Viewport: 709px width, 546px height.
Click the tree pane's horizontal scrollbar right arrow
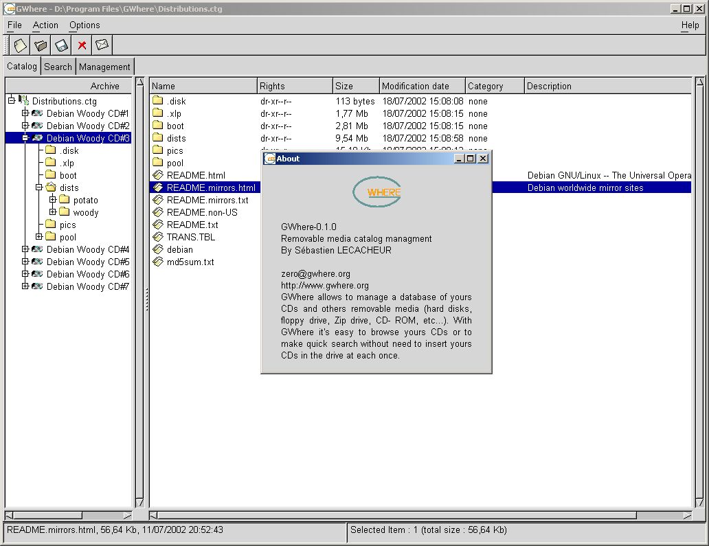click(x=128, y=515)
